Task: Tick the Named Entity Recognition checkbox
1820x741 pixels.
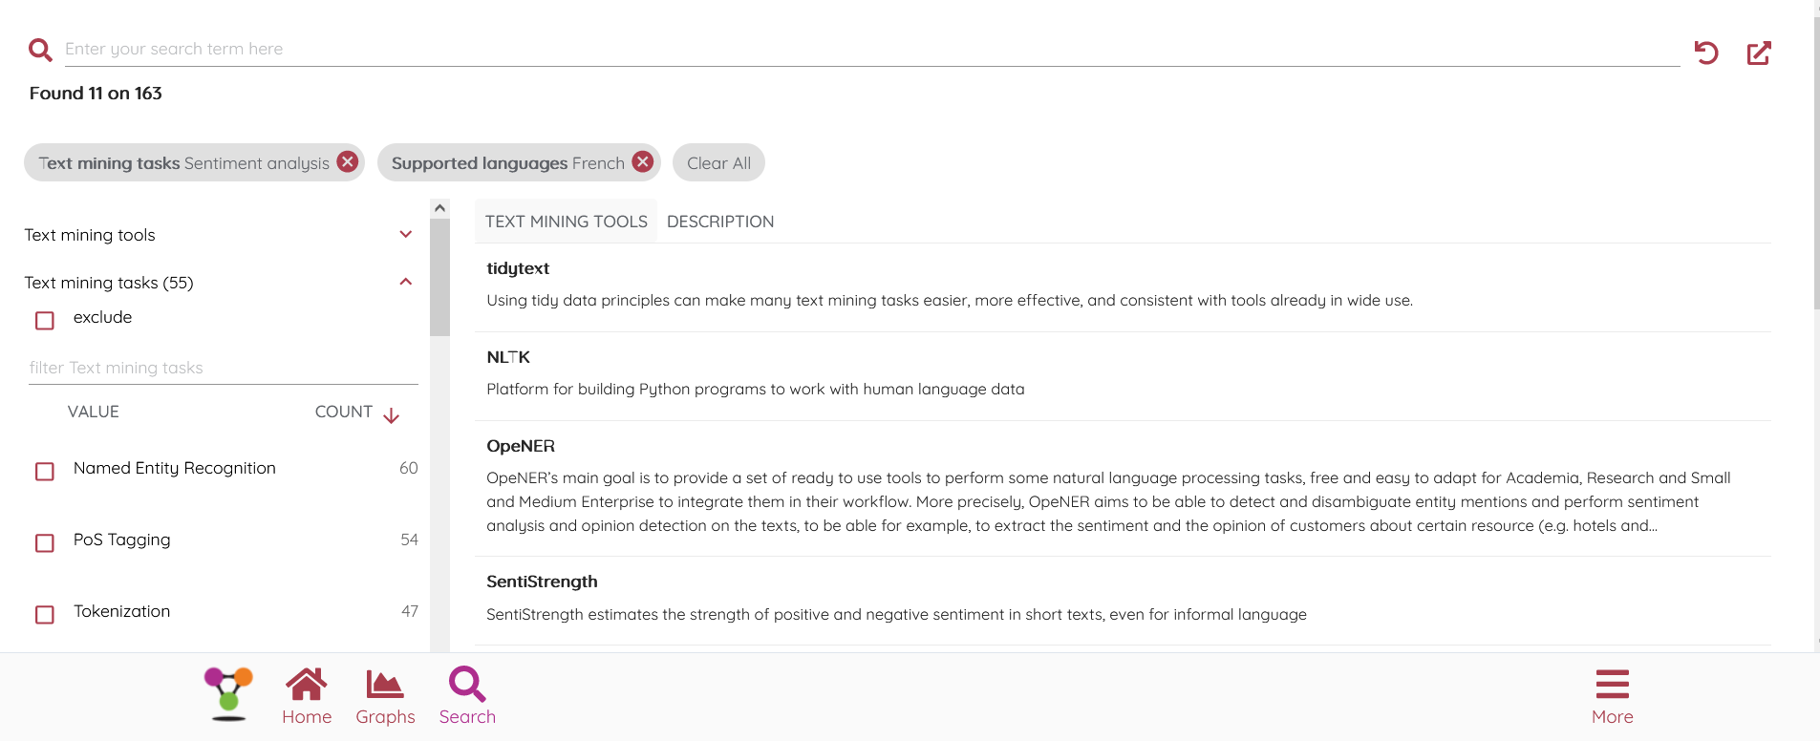Action: click(45, 471)
